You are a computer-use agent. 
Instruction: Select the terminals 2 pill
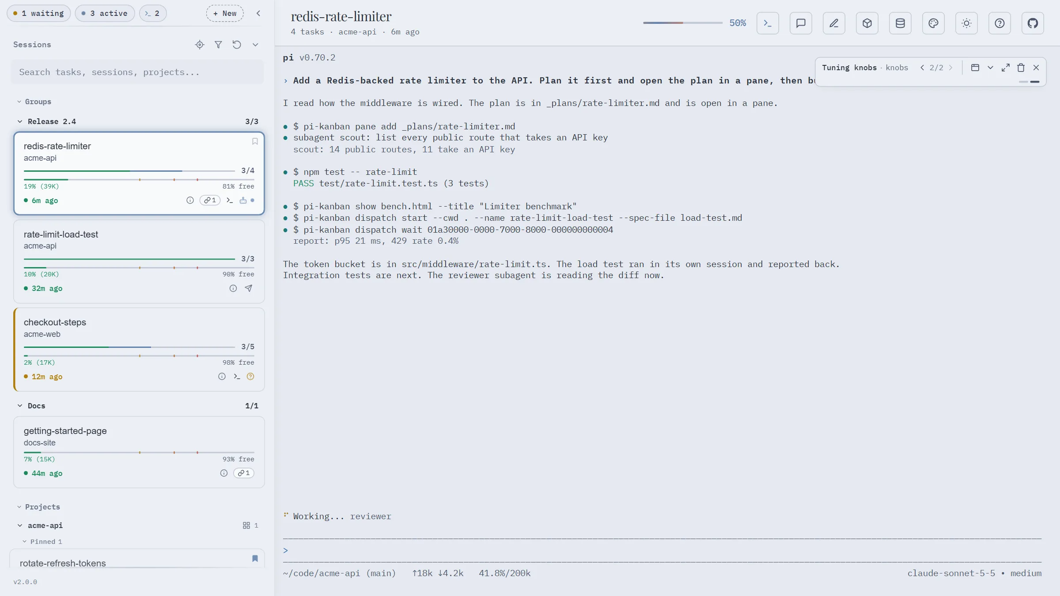point(152,13)
